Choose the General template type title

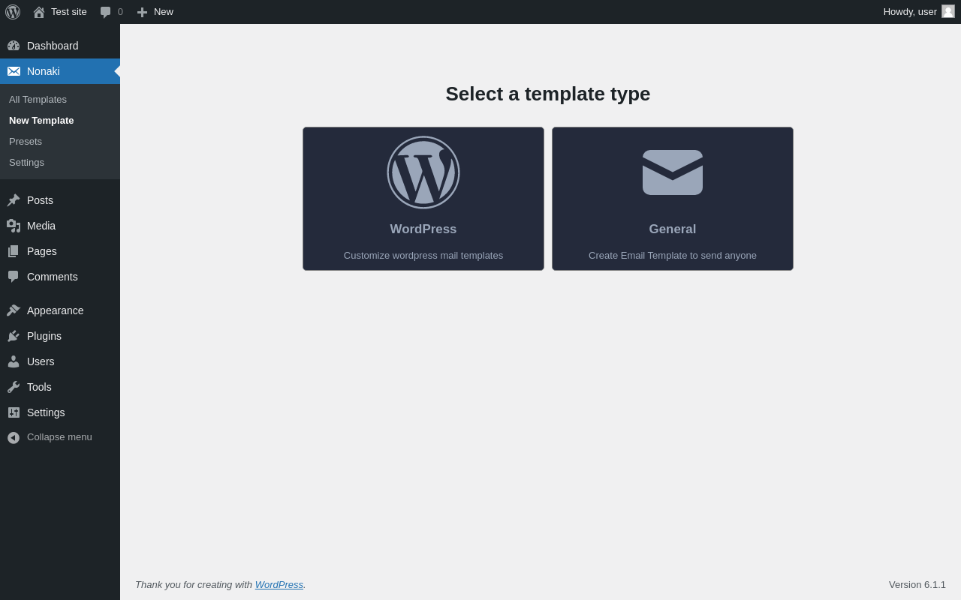click(673, 229)
